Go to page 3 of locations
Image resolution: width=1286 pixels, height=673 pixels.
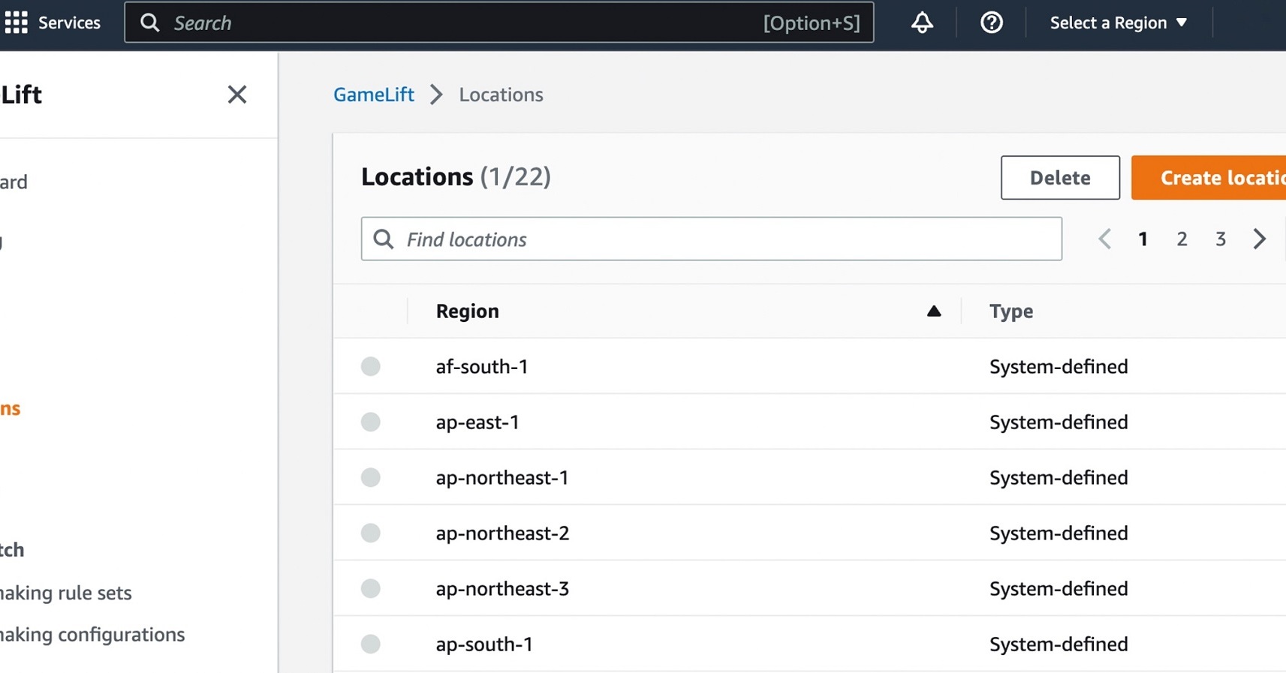coord(1221,239)
